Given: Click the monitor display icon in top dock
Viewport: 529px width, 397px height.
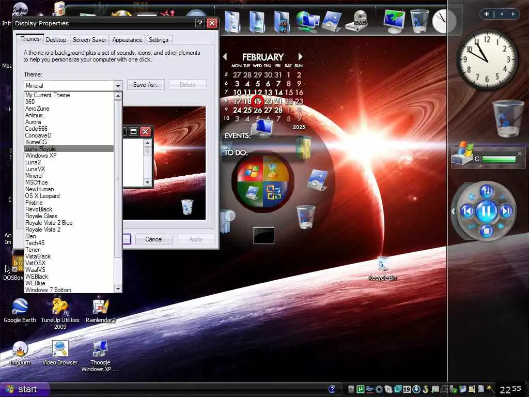Looking at the screenshot, I should click(x=394, y=21).
